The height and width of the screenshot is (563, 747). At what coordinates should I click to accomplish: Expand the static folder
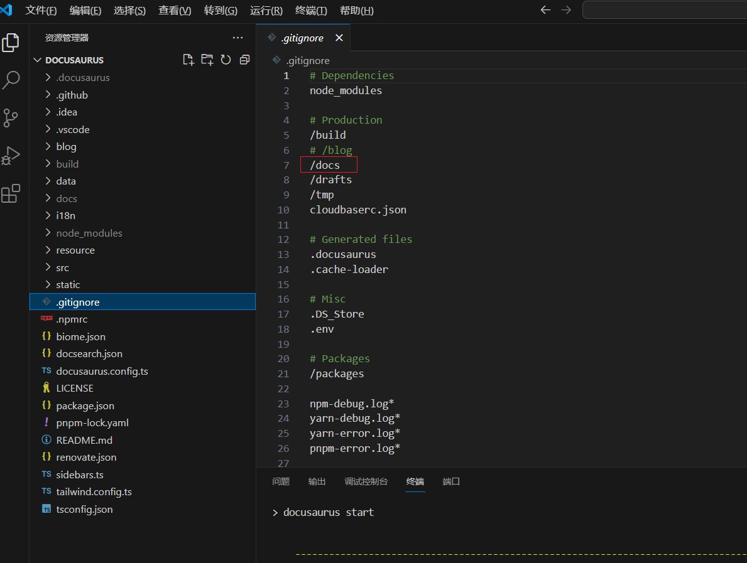coord(48,284)
